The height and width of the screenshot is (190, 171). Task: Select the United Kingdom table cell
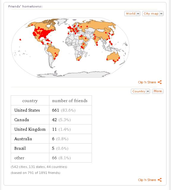[30, 129]
